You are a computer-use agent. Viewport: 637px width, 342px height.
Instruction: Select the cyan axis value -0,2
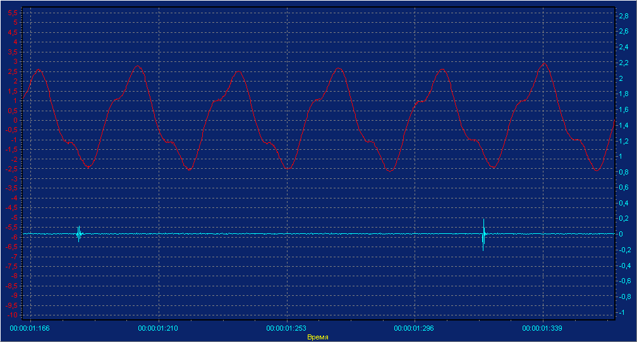(624, 250)
